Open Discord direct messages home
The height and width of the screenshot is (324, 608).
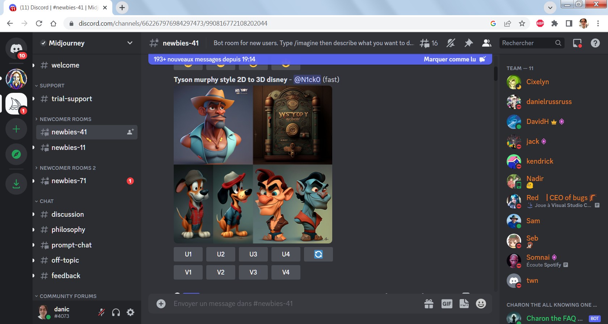pos(16,48)
